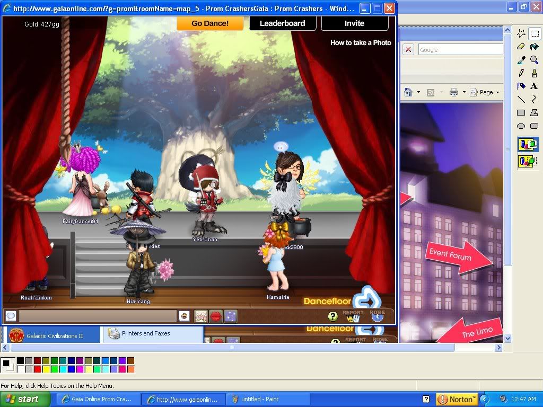Pick the Curve tool in Paint
543x407 pixels.
click(535, 99)
